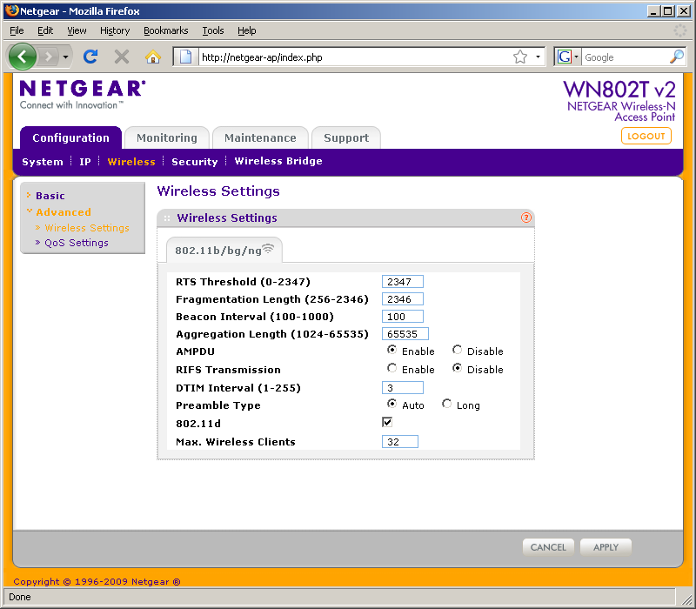Expand the Basic sidebar section
The height and width of the screenshot is (609, 696).
pyautogui.click(x=50, y=196)
